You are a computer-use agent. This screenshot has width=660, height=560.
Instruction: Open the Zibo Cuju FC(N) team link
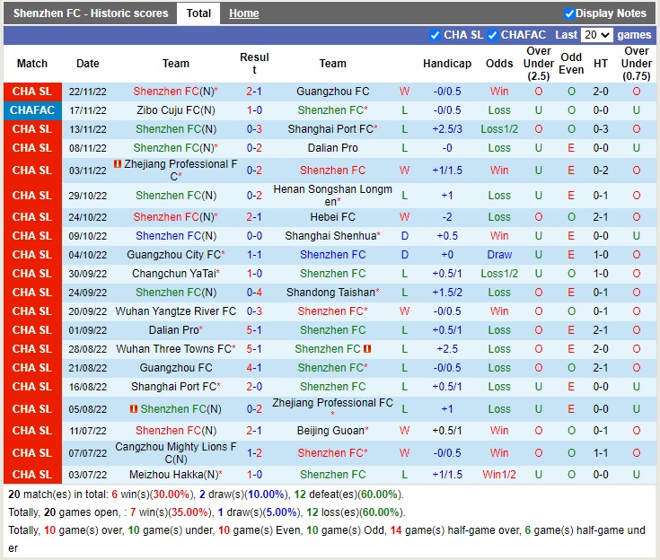click(x=176, y=110)
